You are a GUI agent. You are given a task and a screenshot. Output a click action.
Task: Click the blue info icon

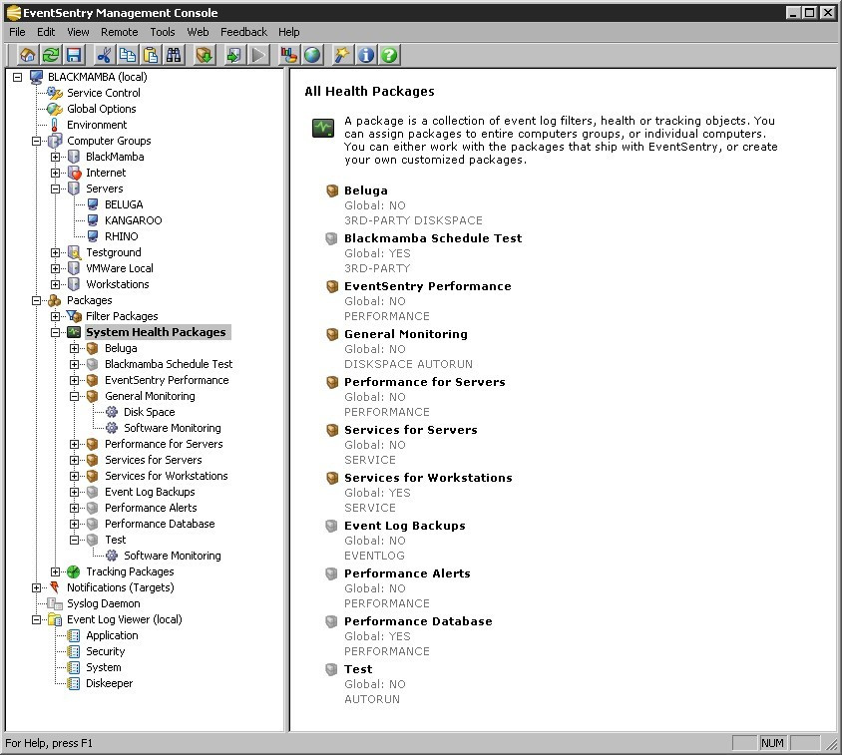tap(366, 55)
